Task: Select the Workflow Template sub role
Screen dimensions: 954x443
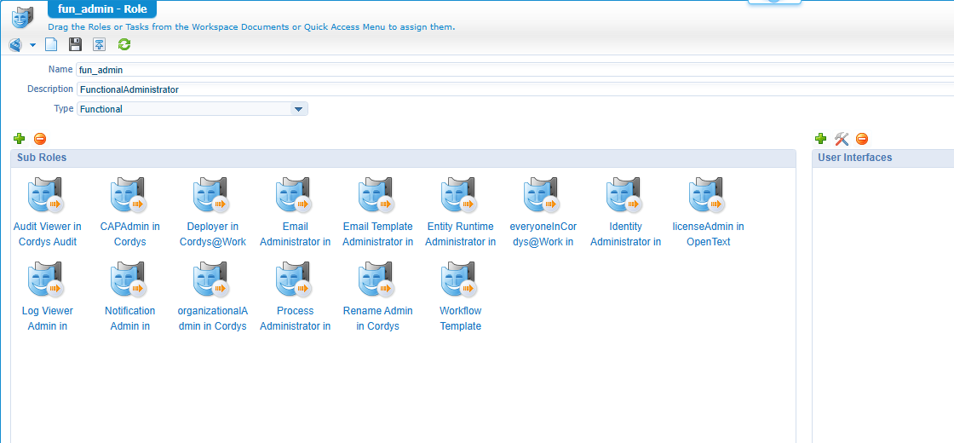Action: 460,281
